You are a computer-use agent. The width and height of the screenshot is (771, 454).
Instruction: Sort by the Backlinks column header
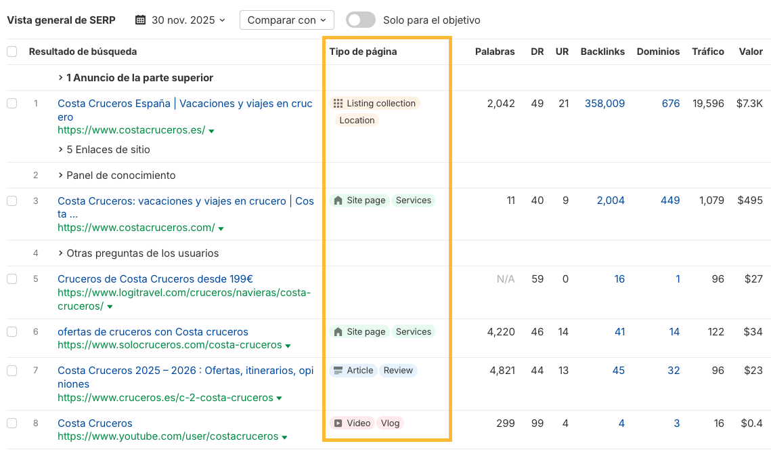click(602, 51)
